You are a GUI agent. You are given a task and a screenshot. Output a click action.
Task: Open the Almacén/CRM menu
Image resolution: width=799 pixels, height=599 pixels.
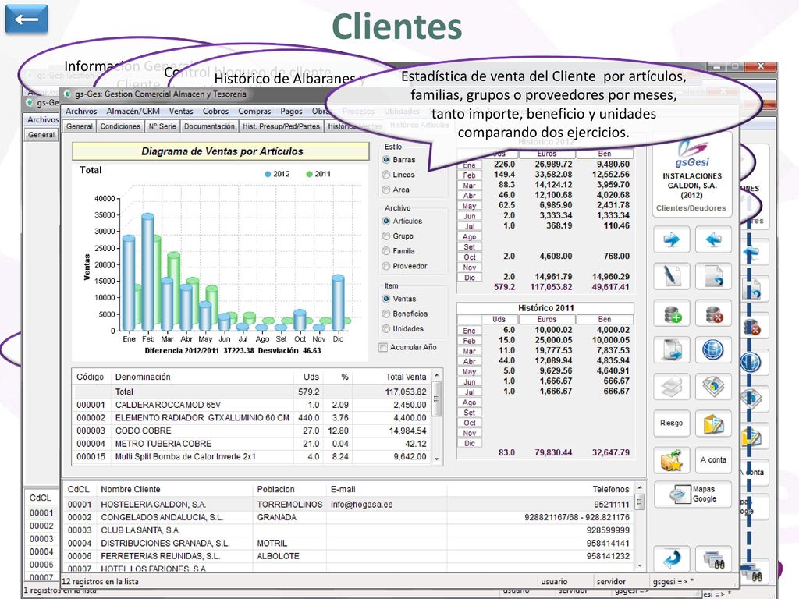click(x=133, y=111)
